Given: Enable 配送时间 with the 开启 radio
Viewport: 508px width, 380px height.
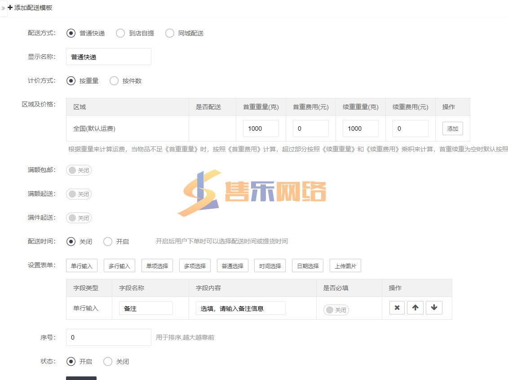Looking at the screenshot, I should click(x=108, y=242).
